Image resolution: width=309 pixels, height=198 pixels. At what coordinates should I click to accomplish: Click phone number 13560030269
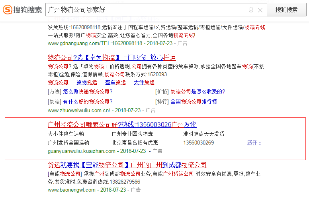click(199, 143)
